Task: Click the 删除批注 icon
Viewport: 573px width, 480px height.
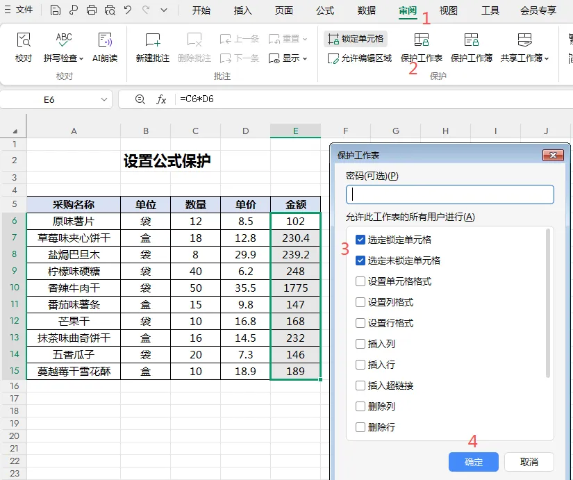Action: 194,40
